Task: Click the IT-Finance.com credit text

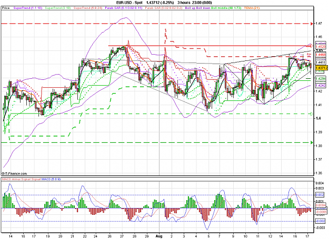Action: [15, 173]
